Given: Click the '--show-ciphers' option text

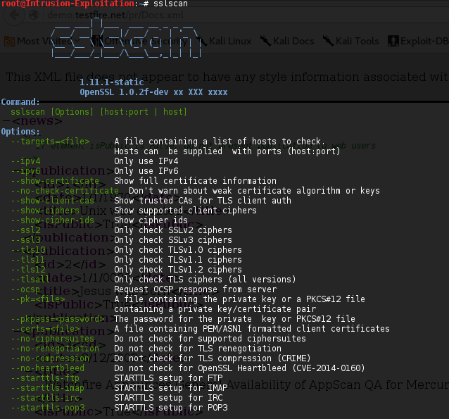Looking at the screenshot, I should click(45, 211).
